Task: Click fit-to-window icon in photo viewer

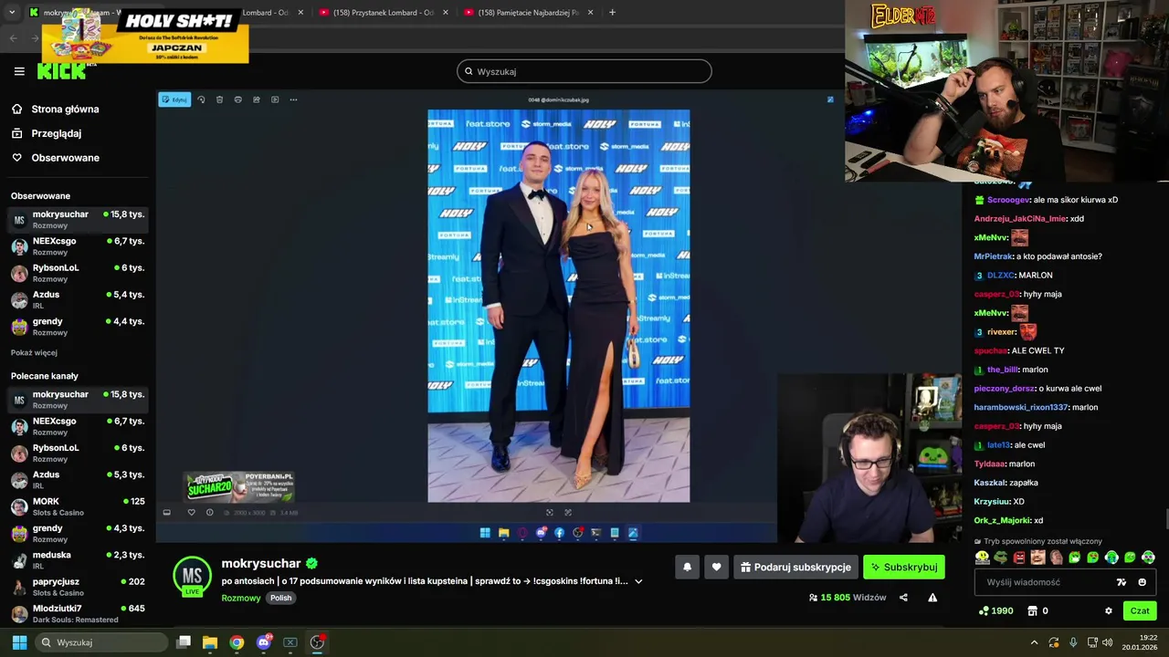Action: [549, 513]
